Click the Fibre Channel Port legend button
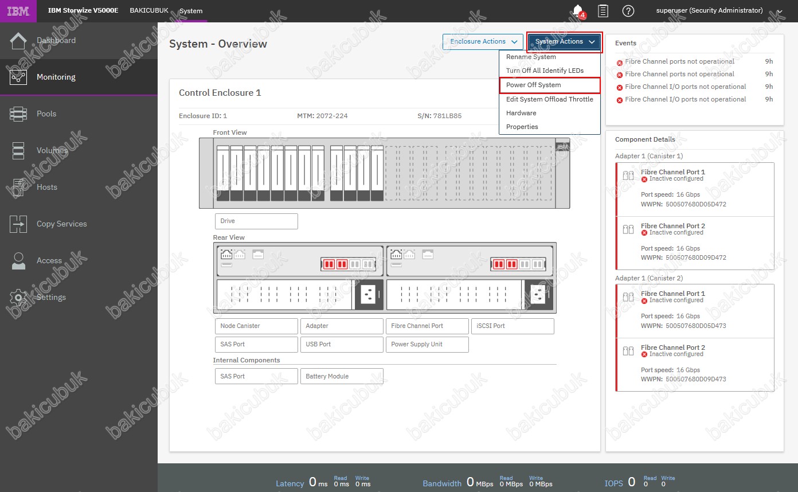Screen dimensions: 798x492 (427, 326)
